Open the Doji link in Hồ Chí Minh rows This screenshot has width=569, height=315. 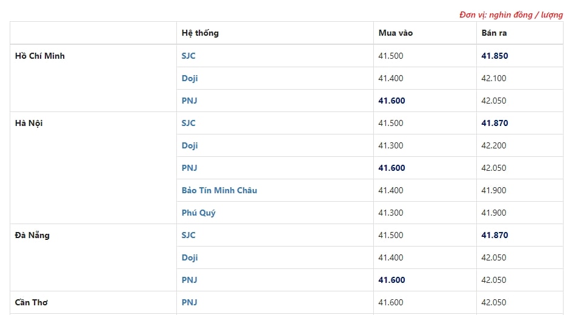(x=190, y=78)
